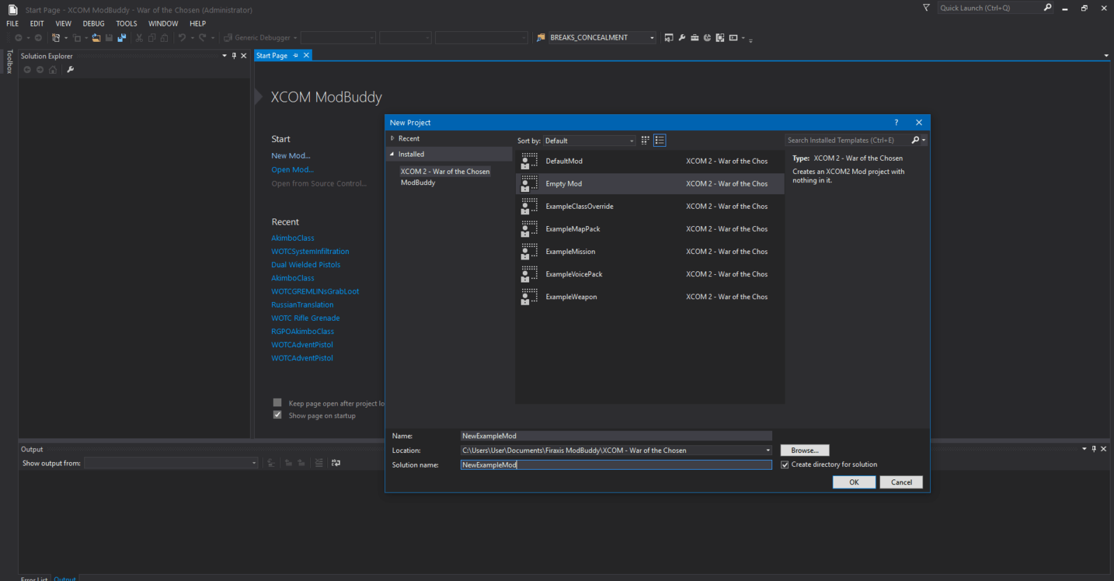Open the HELP menu
Screen dimensions: 1114x581
coord(198,24)
